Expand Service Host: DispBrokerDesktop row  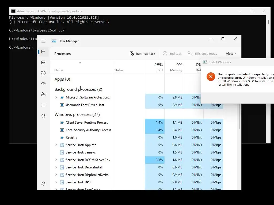[x=56, y=175]
